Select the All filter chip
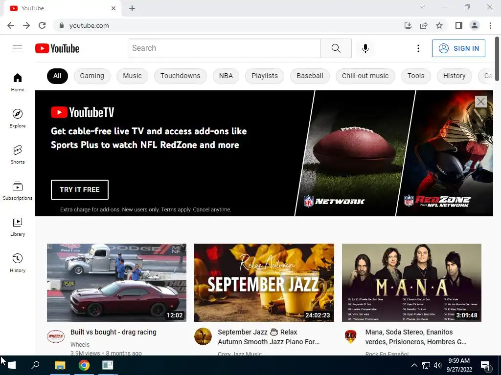The image size is (501, 375). (57, 76)
